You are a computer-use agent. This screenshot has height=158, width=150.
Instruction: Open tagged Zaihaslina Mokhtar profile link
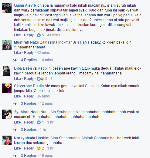[x=56, y=42]
